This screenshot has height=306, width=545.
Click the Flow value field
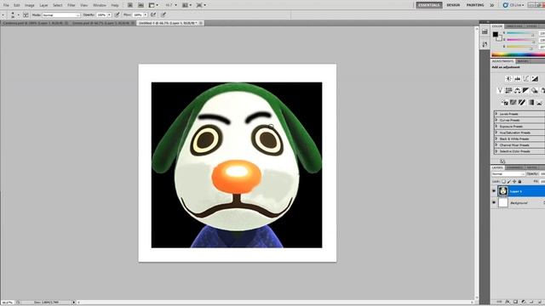138,15
